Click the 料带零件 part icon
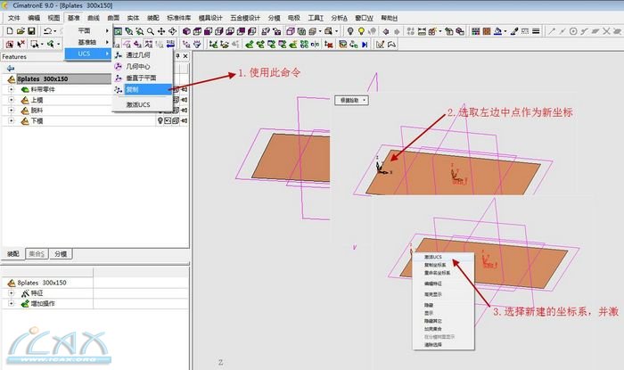The image size is (624, 370). pos(24,89)
